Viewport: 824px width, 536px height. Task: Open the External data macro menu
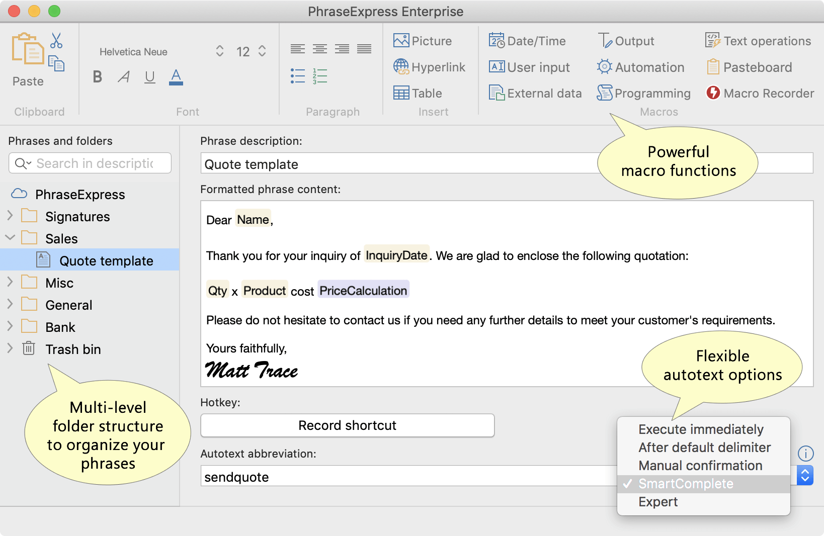[535, 93]
